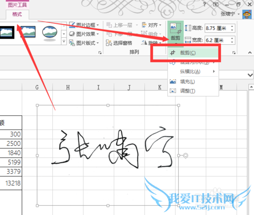Select column G header
The height and width of the screenshot is (215, 254).
(37, 87)
